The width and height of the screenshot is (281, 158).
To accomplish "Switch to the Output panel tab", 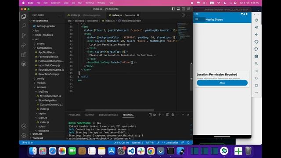I will (90, 115).
